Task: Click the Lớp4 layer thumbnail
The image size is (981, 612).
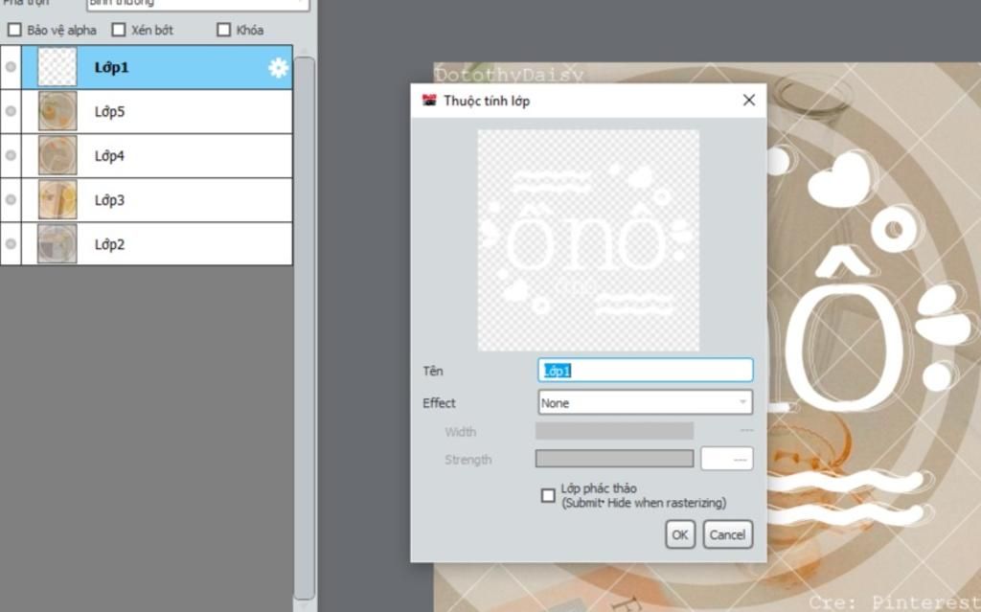Action: [x=57, y=155]
